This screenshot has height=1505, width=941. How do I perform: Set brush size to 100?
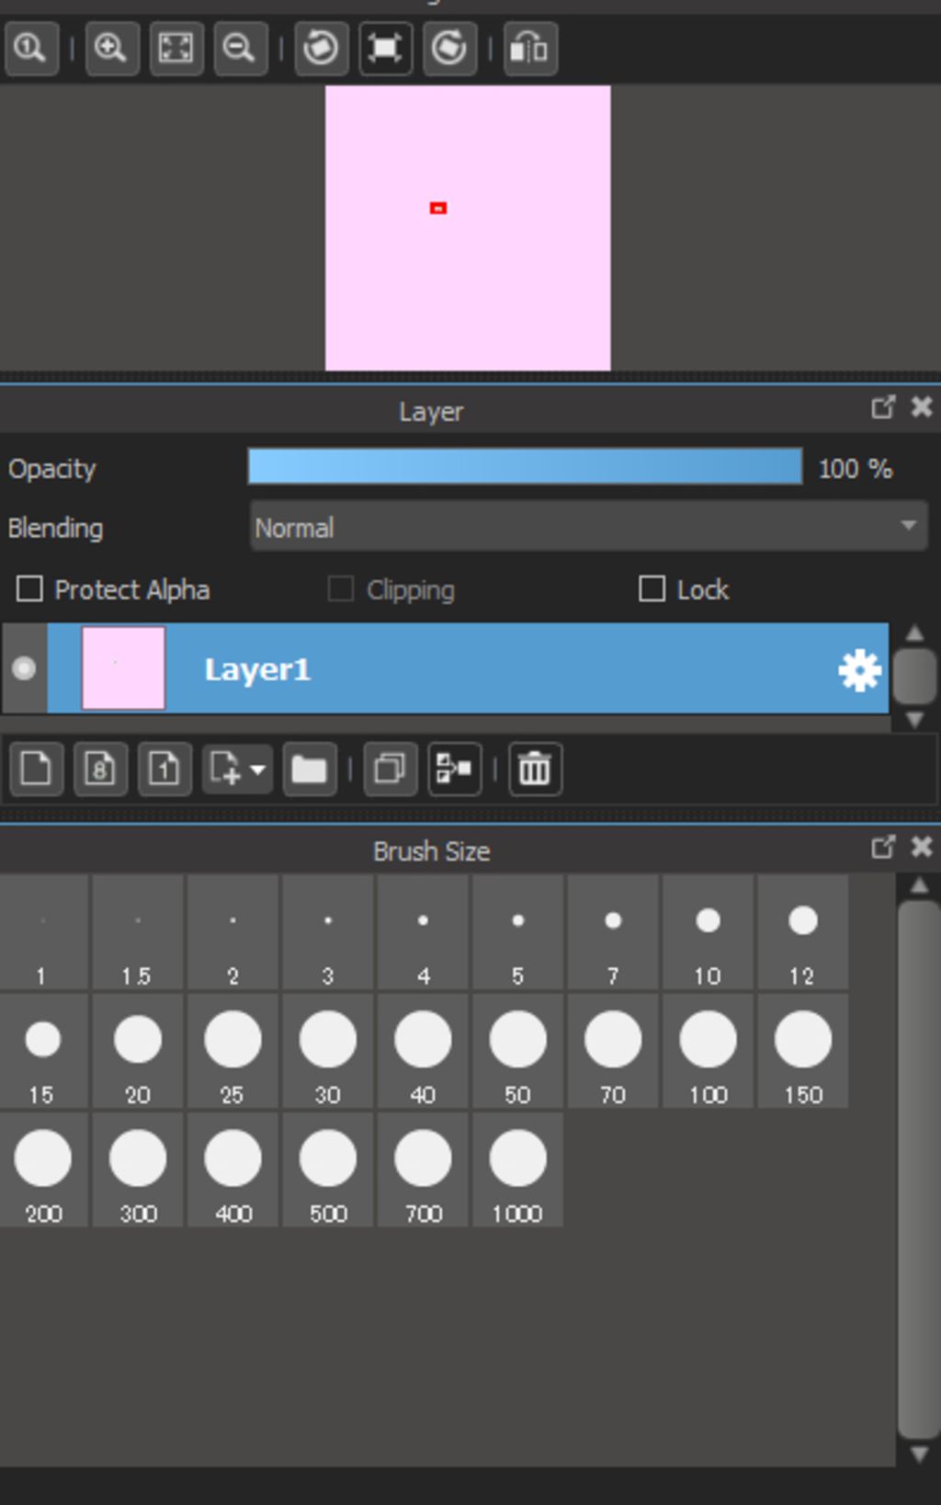708,1051
